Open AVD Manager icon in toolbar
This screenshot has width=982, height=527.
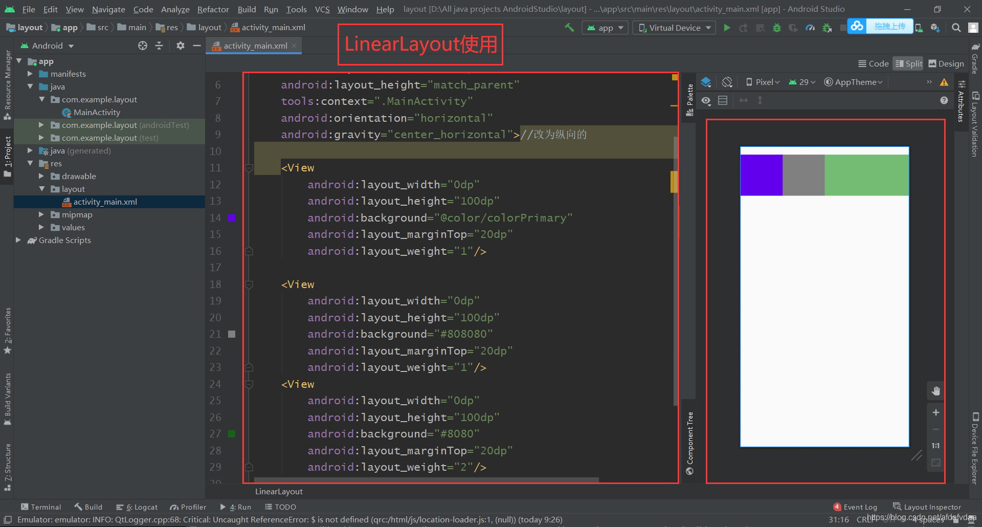[919, 28]
